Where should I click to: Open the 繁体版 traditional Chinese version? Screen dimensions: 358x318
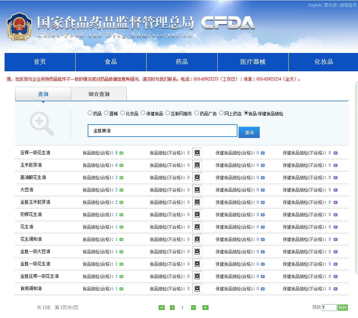tap(330, 5)
